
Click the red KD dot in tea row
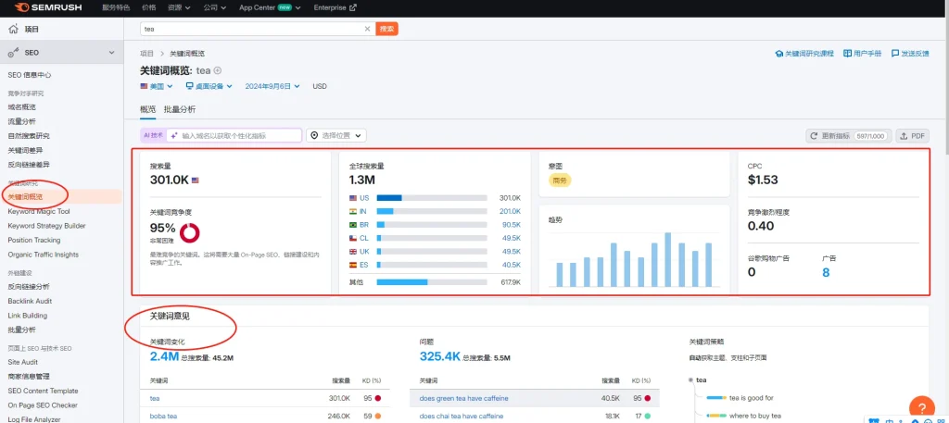point(378,398)
